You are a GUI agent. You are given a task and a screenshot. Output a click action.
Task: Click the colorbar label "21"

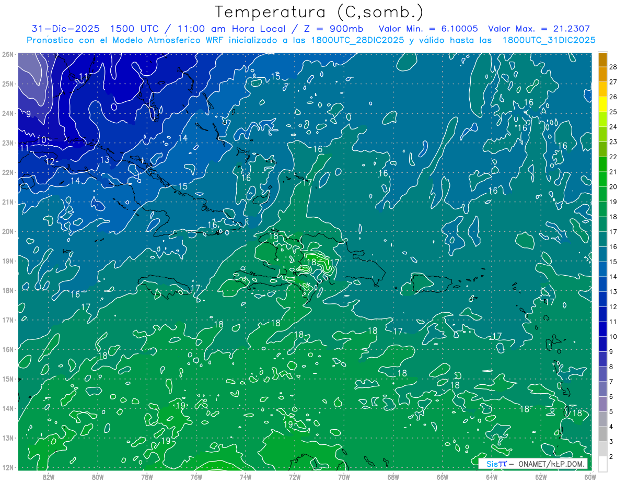613,172
